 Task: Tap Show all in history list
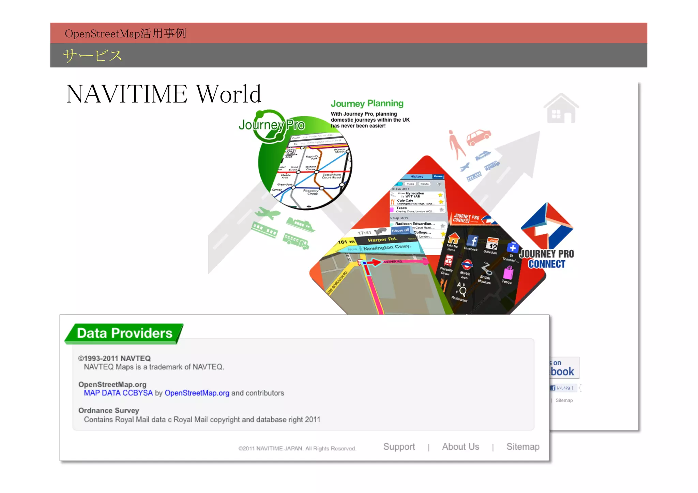coord(400,230)
